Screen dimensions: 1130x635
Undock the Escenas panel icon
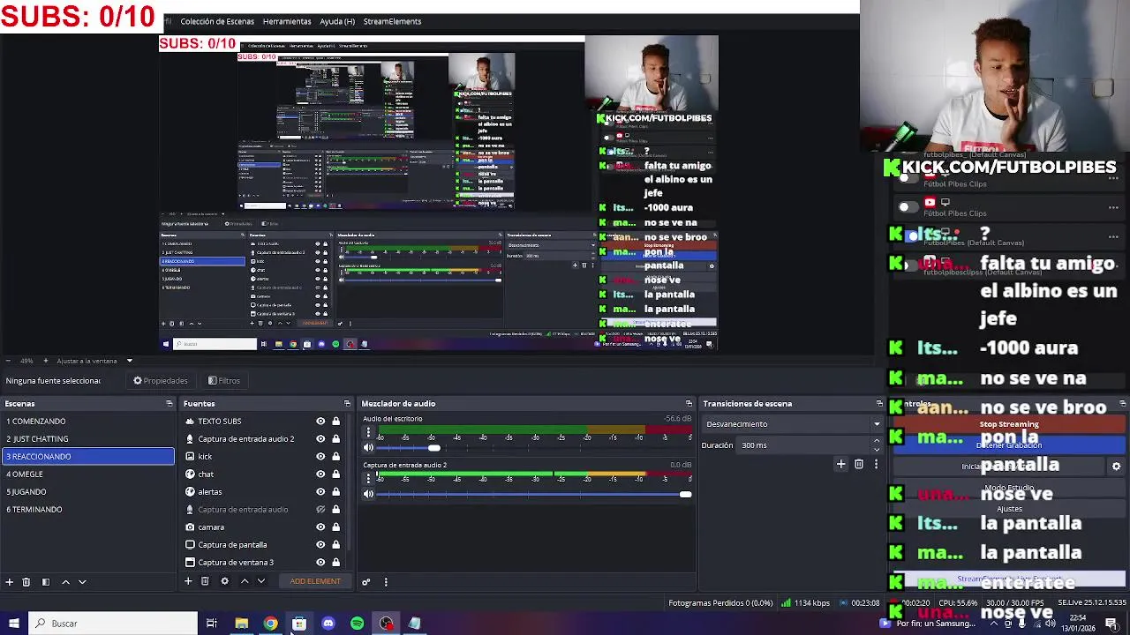click(x=169, y=404)
